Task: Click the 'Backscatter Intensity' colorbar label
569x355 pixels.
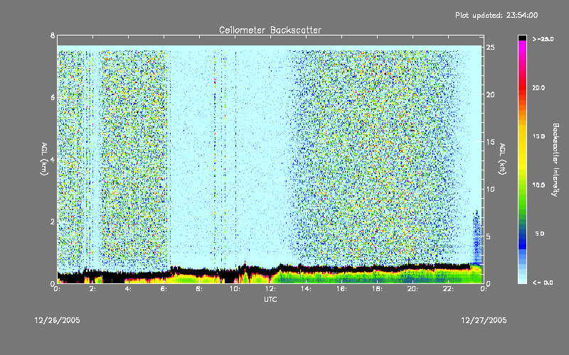Action: coord(555,160)
